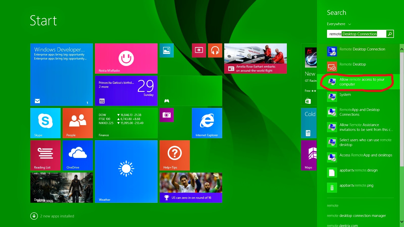Open the Store tile with GT Racing
Screen dimensions: 404x227
(x=309, y=75)
